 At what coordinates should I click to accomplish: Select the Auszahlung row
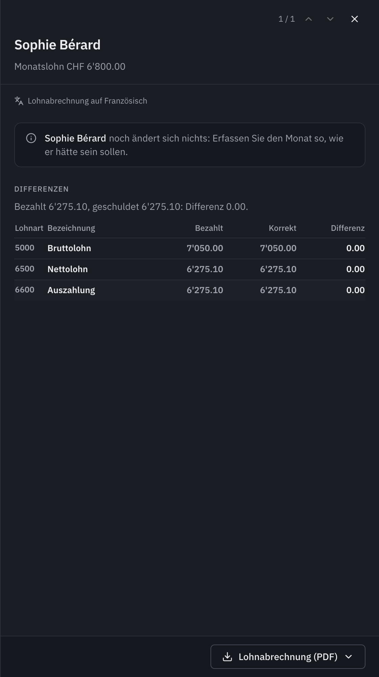pos(189,290)
